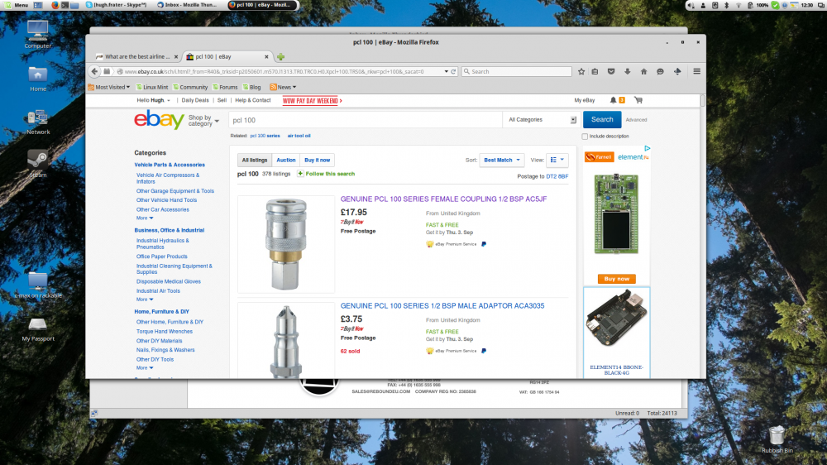Open Firefox from the panel launcher
The width and height of the screenshot is (827, 465).
(x=55, y=5)
